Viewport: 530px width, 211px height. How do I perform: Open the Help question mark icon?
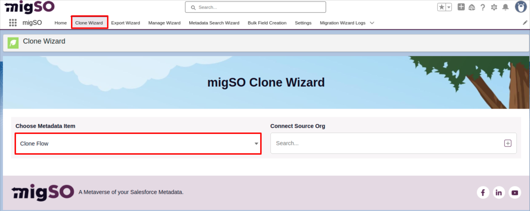483,7
